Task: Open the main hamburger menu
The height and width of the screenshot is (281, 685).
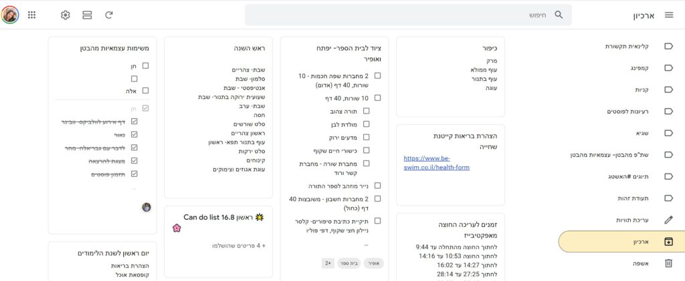Action: 669,15
